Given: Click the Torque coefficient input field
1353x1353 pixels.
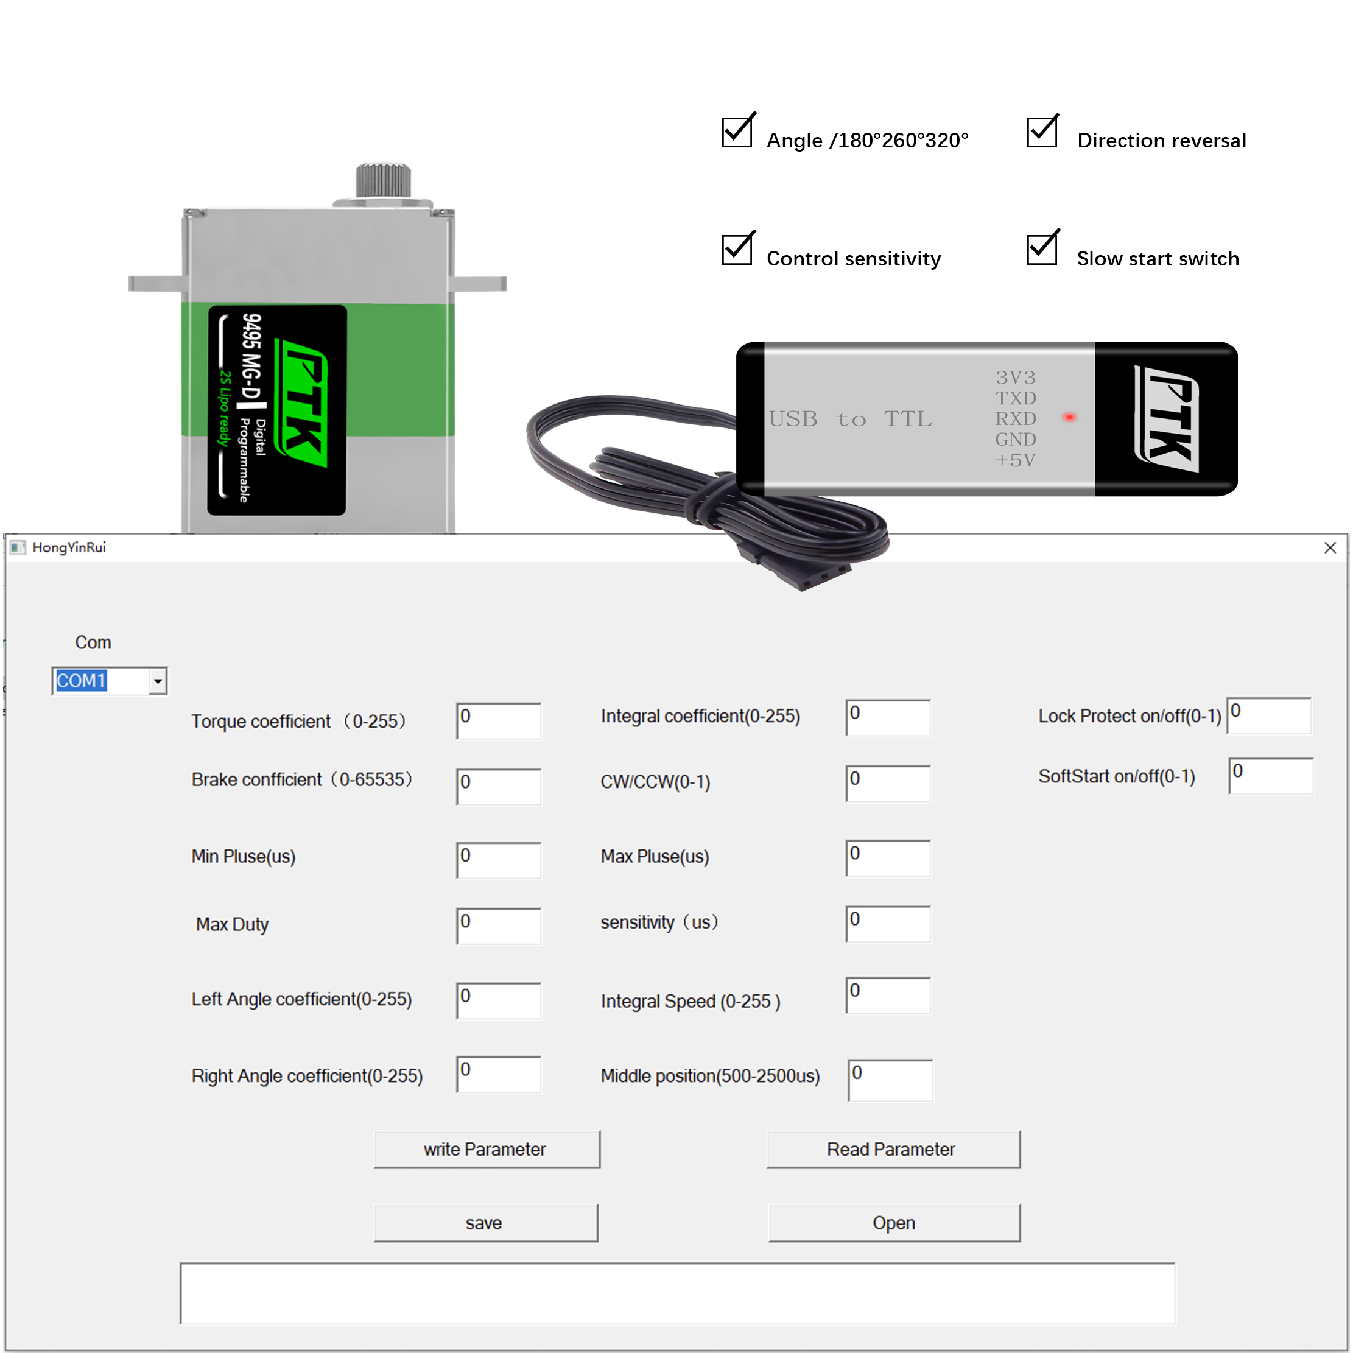Looking at the screenshot, I should pyautogui.click(x=499, y=720).
